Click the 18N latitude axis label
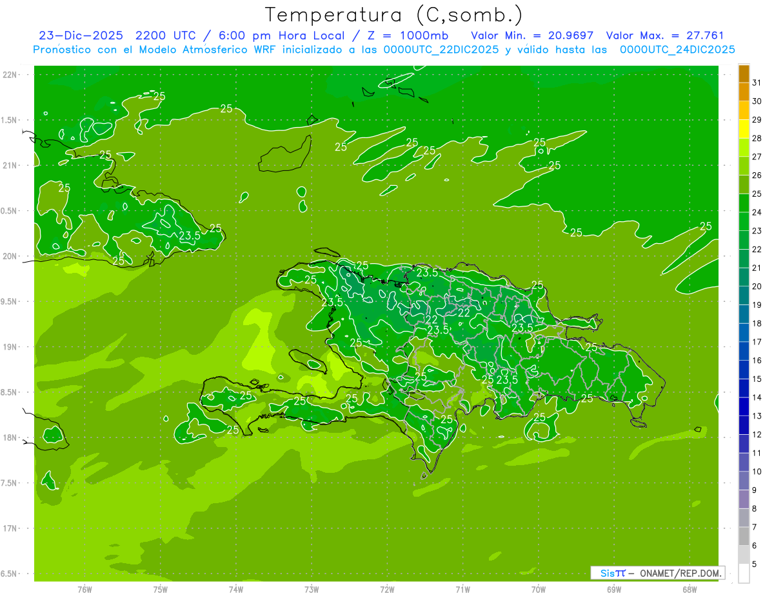The width and height of the screenshot is (774, 598). 10,437
